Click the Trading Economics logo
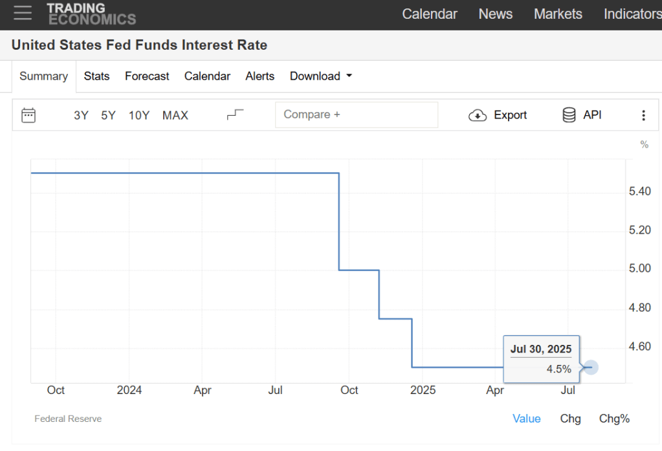Viewport: 662px width, 451px height. (x=91, y=14)
